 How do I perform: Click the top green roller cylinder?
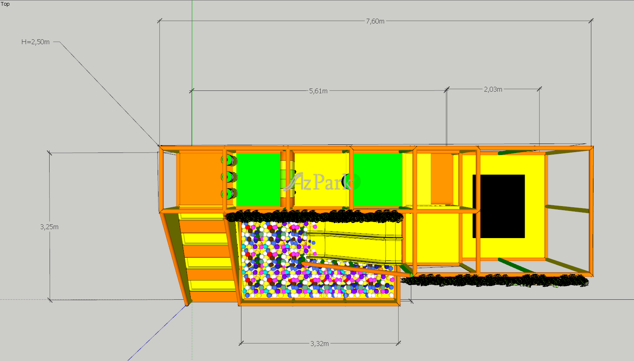[229, 160]
